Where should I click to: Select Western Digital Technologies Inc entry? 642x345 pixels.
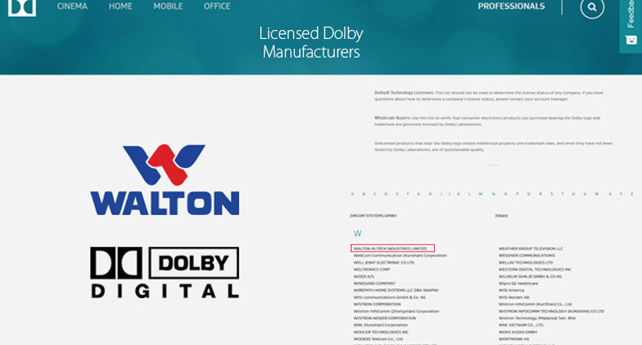coord(535,270)
